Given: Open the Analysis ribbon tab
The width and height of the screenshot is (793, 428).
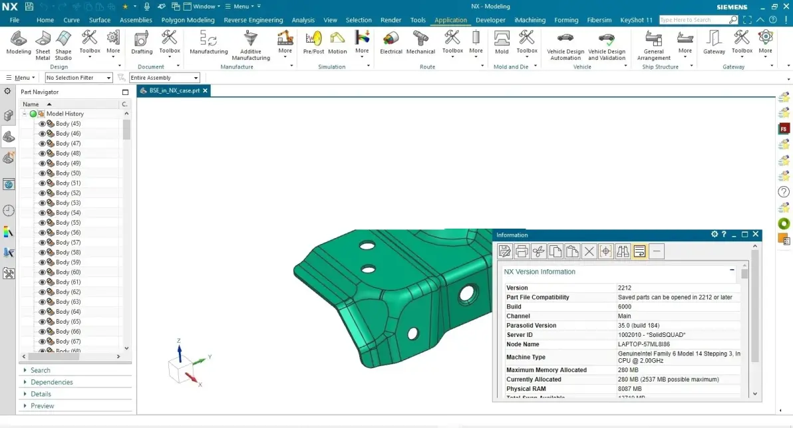Looking at the screenshot, I should (303, 20).
